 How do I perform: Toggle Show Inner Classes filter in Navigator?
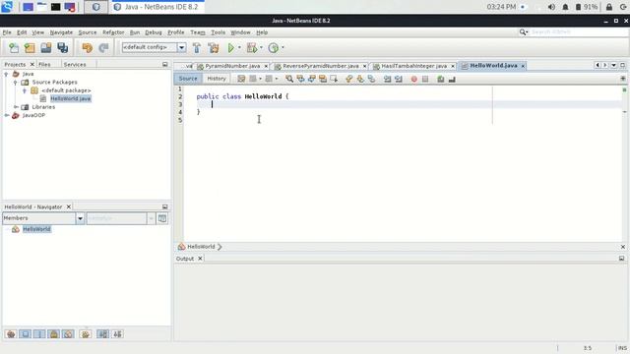click(68, 334)
